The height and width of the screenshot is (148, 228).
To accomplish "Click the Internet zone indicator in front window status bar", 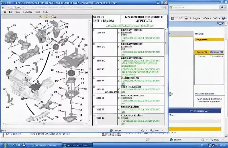I will pyautogui.click(x=116, y=130).
